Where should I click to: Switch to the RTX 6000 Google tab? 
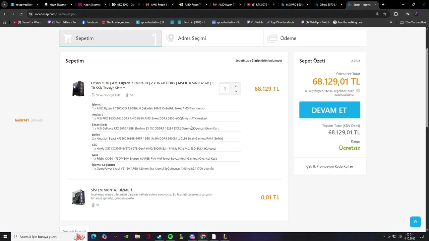point(126,5)
